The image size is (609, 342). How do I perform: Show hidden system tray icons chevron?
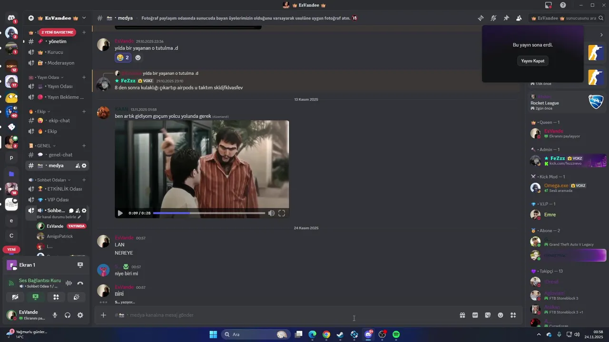tap(539, 334)
